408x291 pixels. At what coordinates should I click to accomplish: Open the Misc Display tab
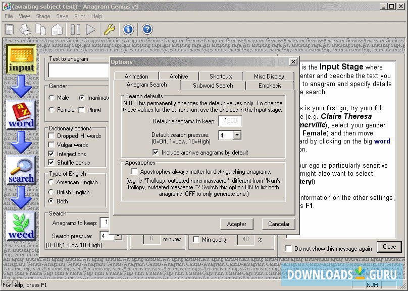tap(269, 77)
